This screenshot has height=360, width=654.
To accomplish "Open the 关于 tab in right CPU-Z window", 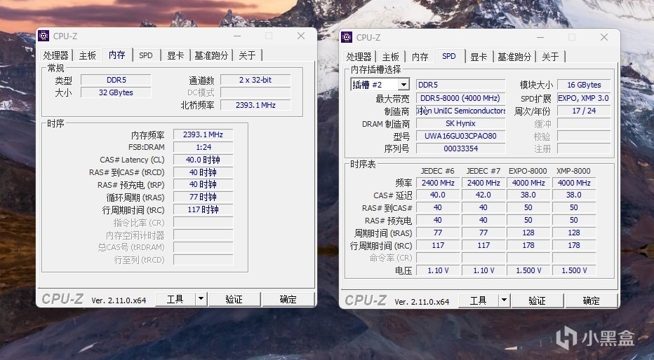I will pos(551,57).
